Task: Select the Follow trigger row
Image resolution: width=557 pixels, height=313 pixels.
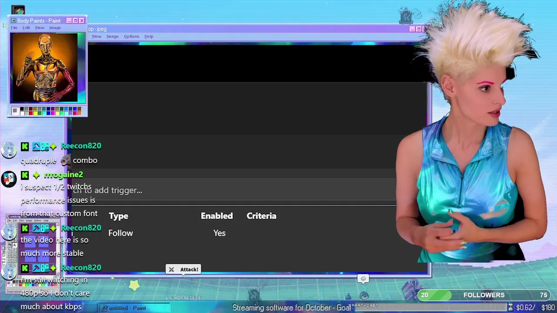Action: coord(234,233)
